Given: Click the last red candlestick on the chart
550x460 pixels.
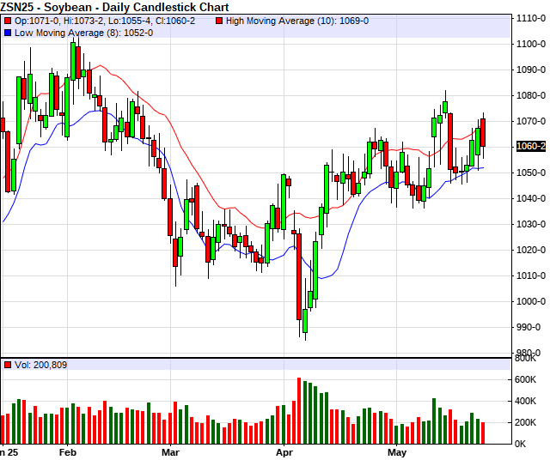Looking at the screenshot, I should click(483, 132).
